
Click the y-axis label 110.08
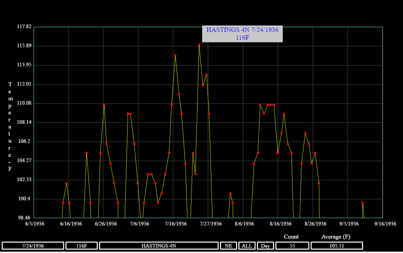coord(24,103)
